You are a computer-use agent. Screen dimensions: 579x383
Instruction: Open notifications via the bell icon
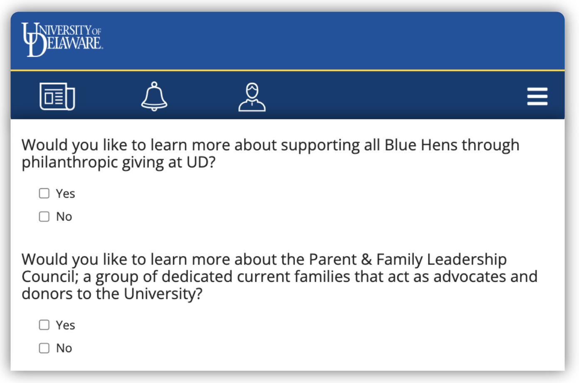click(x=154, y=96)
